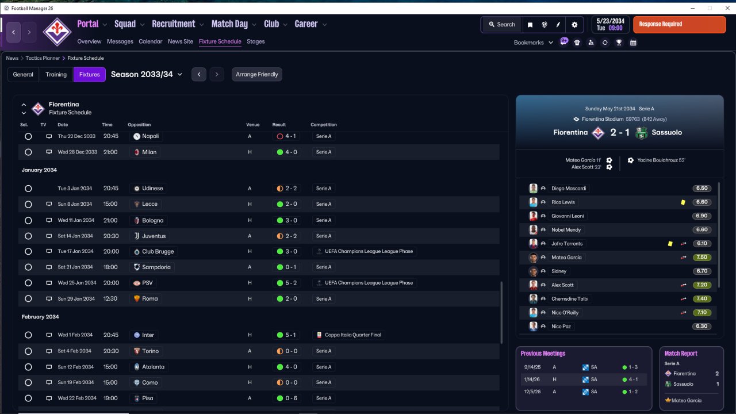Navigate back with the header back arrow
The image size is (736, 414).
click(x=14, y=32)
